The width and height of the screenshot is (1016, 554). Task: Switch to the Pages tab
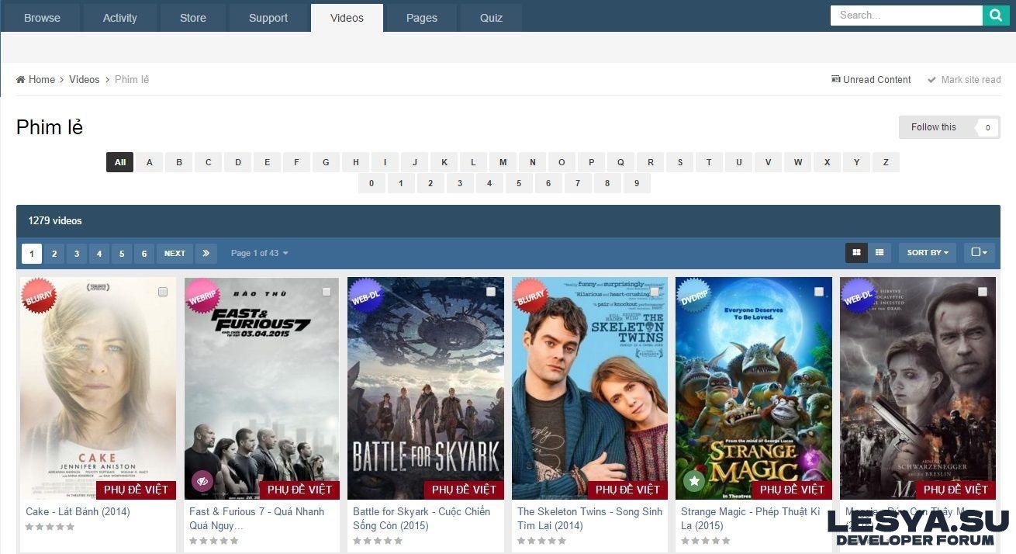(x=421, y=17)
